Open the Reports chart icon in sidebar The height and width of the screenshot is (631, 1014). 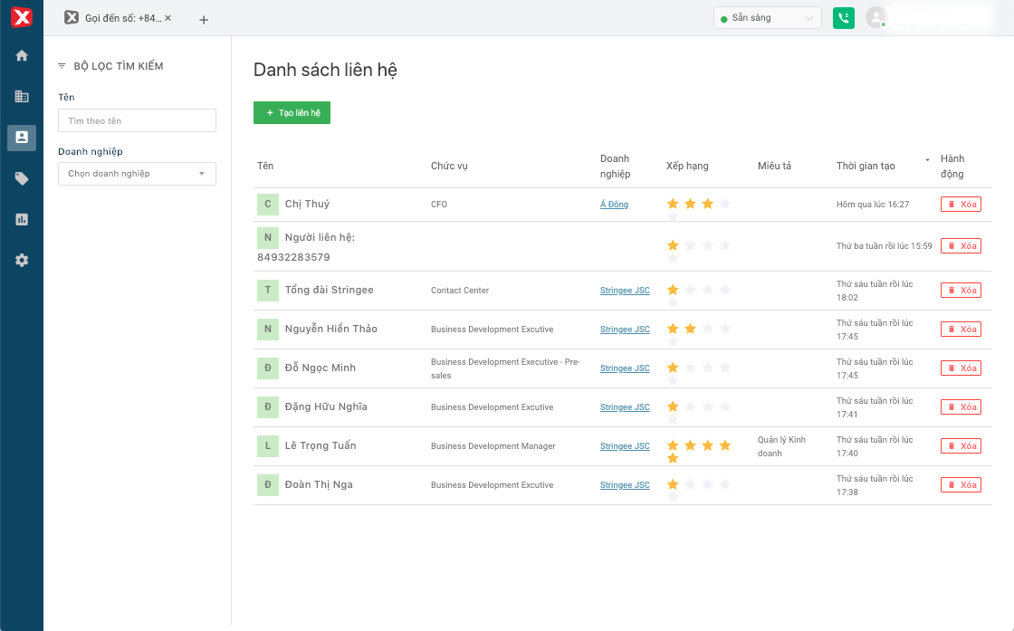[22, 219]
